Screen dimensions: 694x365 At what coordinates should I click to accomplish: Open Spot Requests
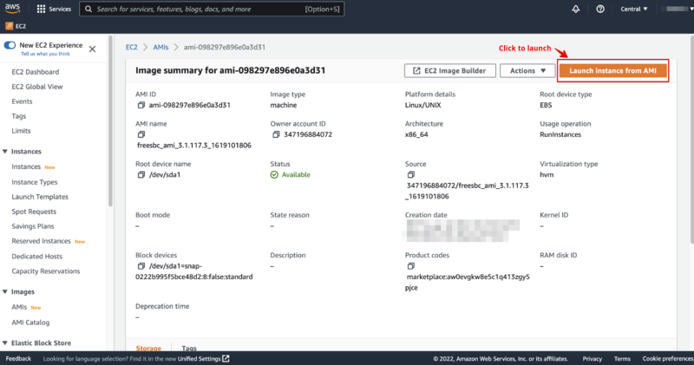pos(34,212)
